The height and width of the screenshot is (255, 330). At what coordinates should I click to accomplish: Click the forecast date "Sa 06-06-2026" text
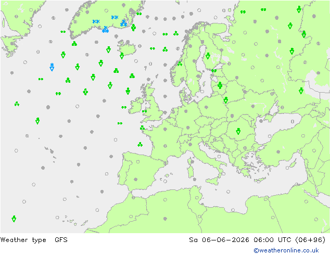(x=219, y=240)
